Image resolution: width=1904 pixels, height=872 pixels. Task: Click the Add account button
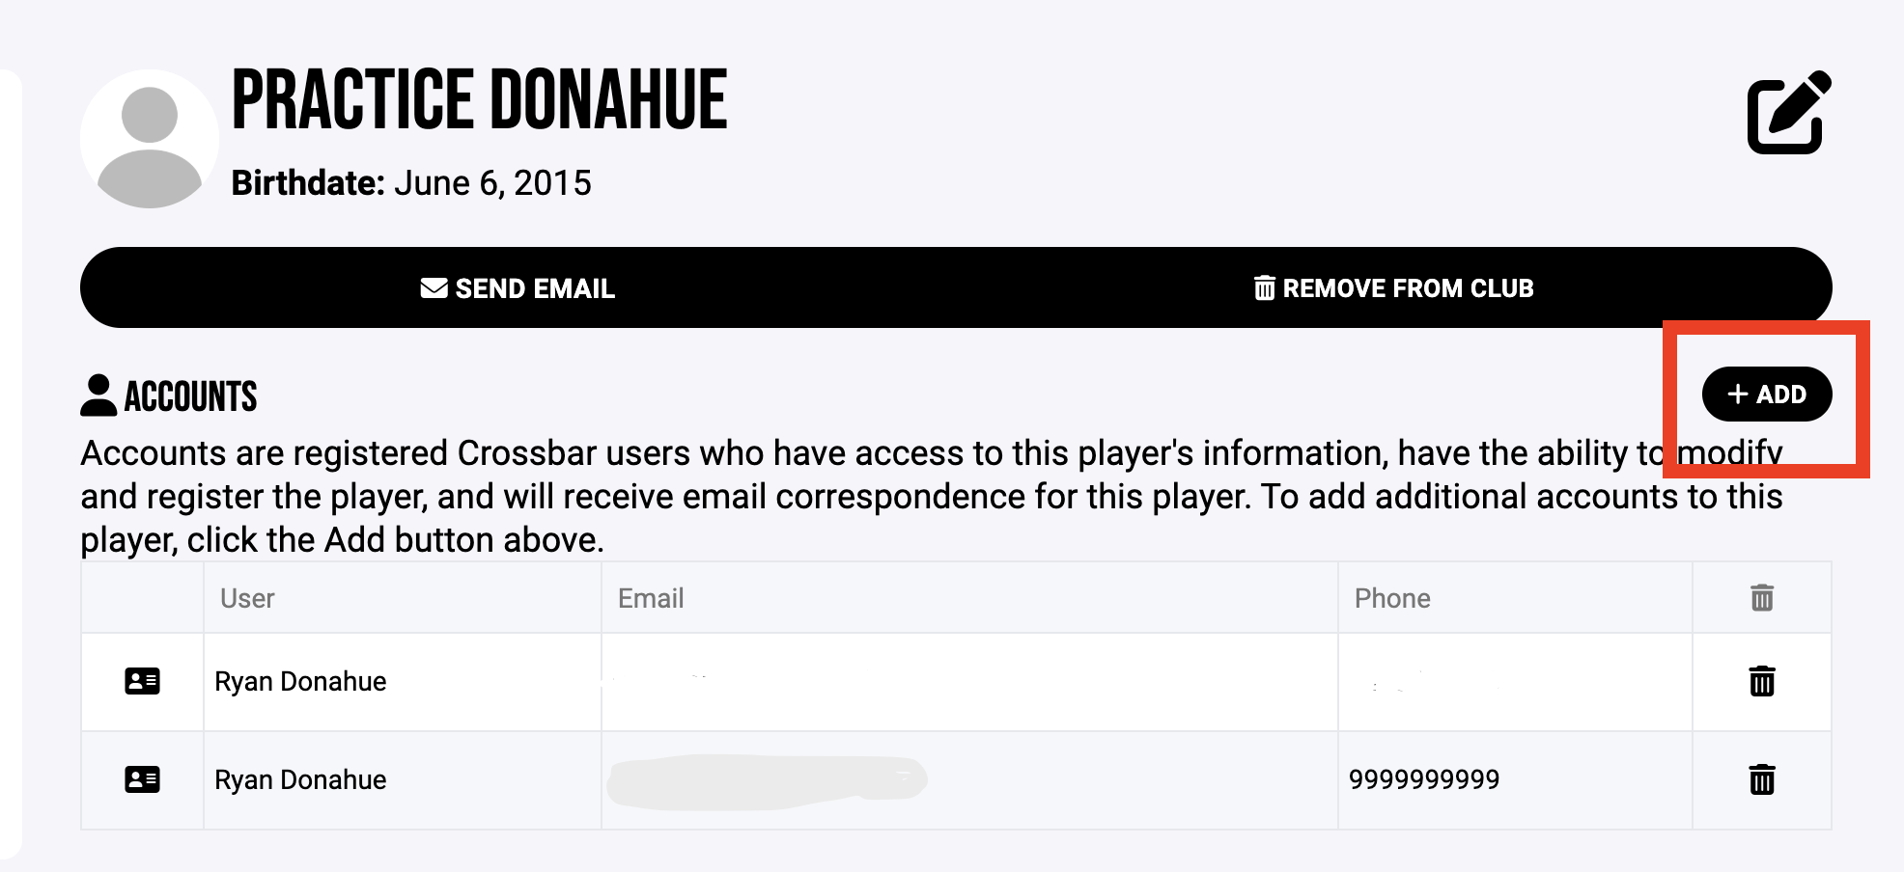(x=1766, y=395)
